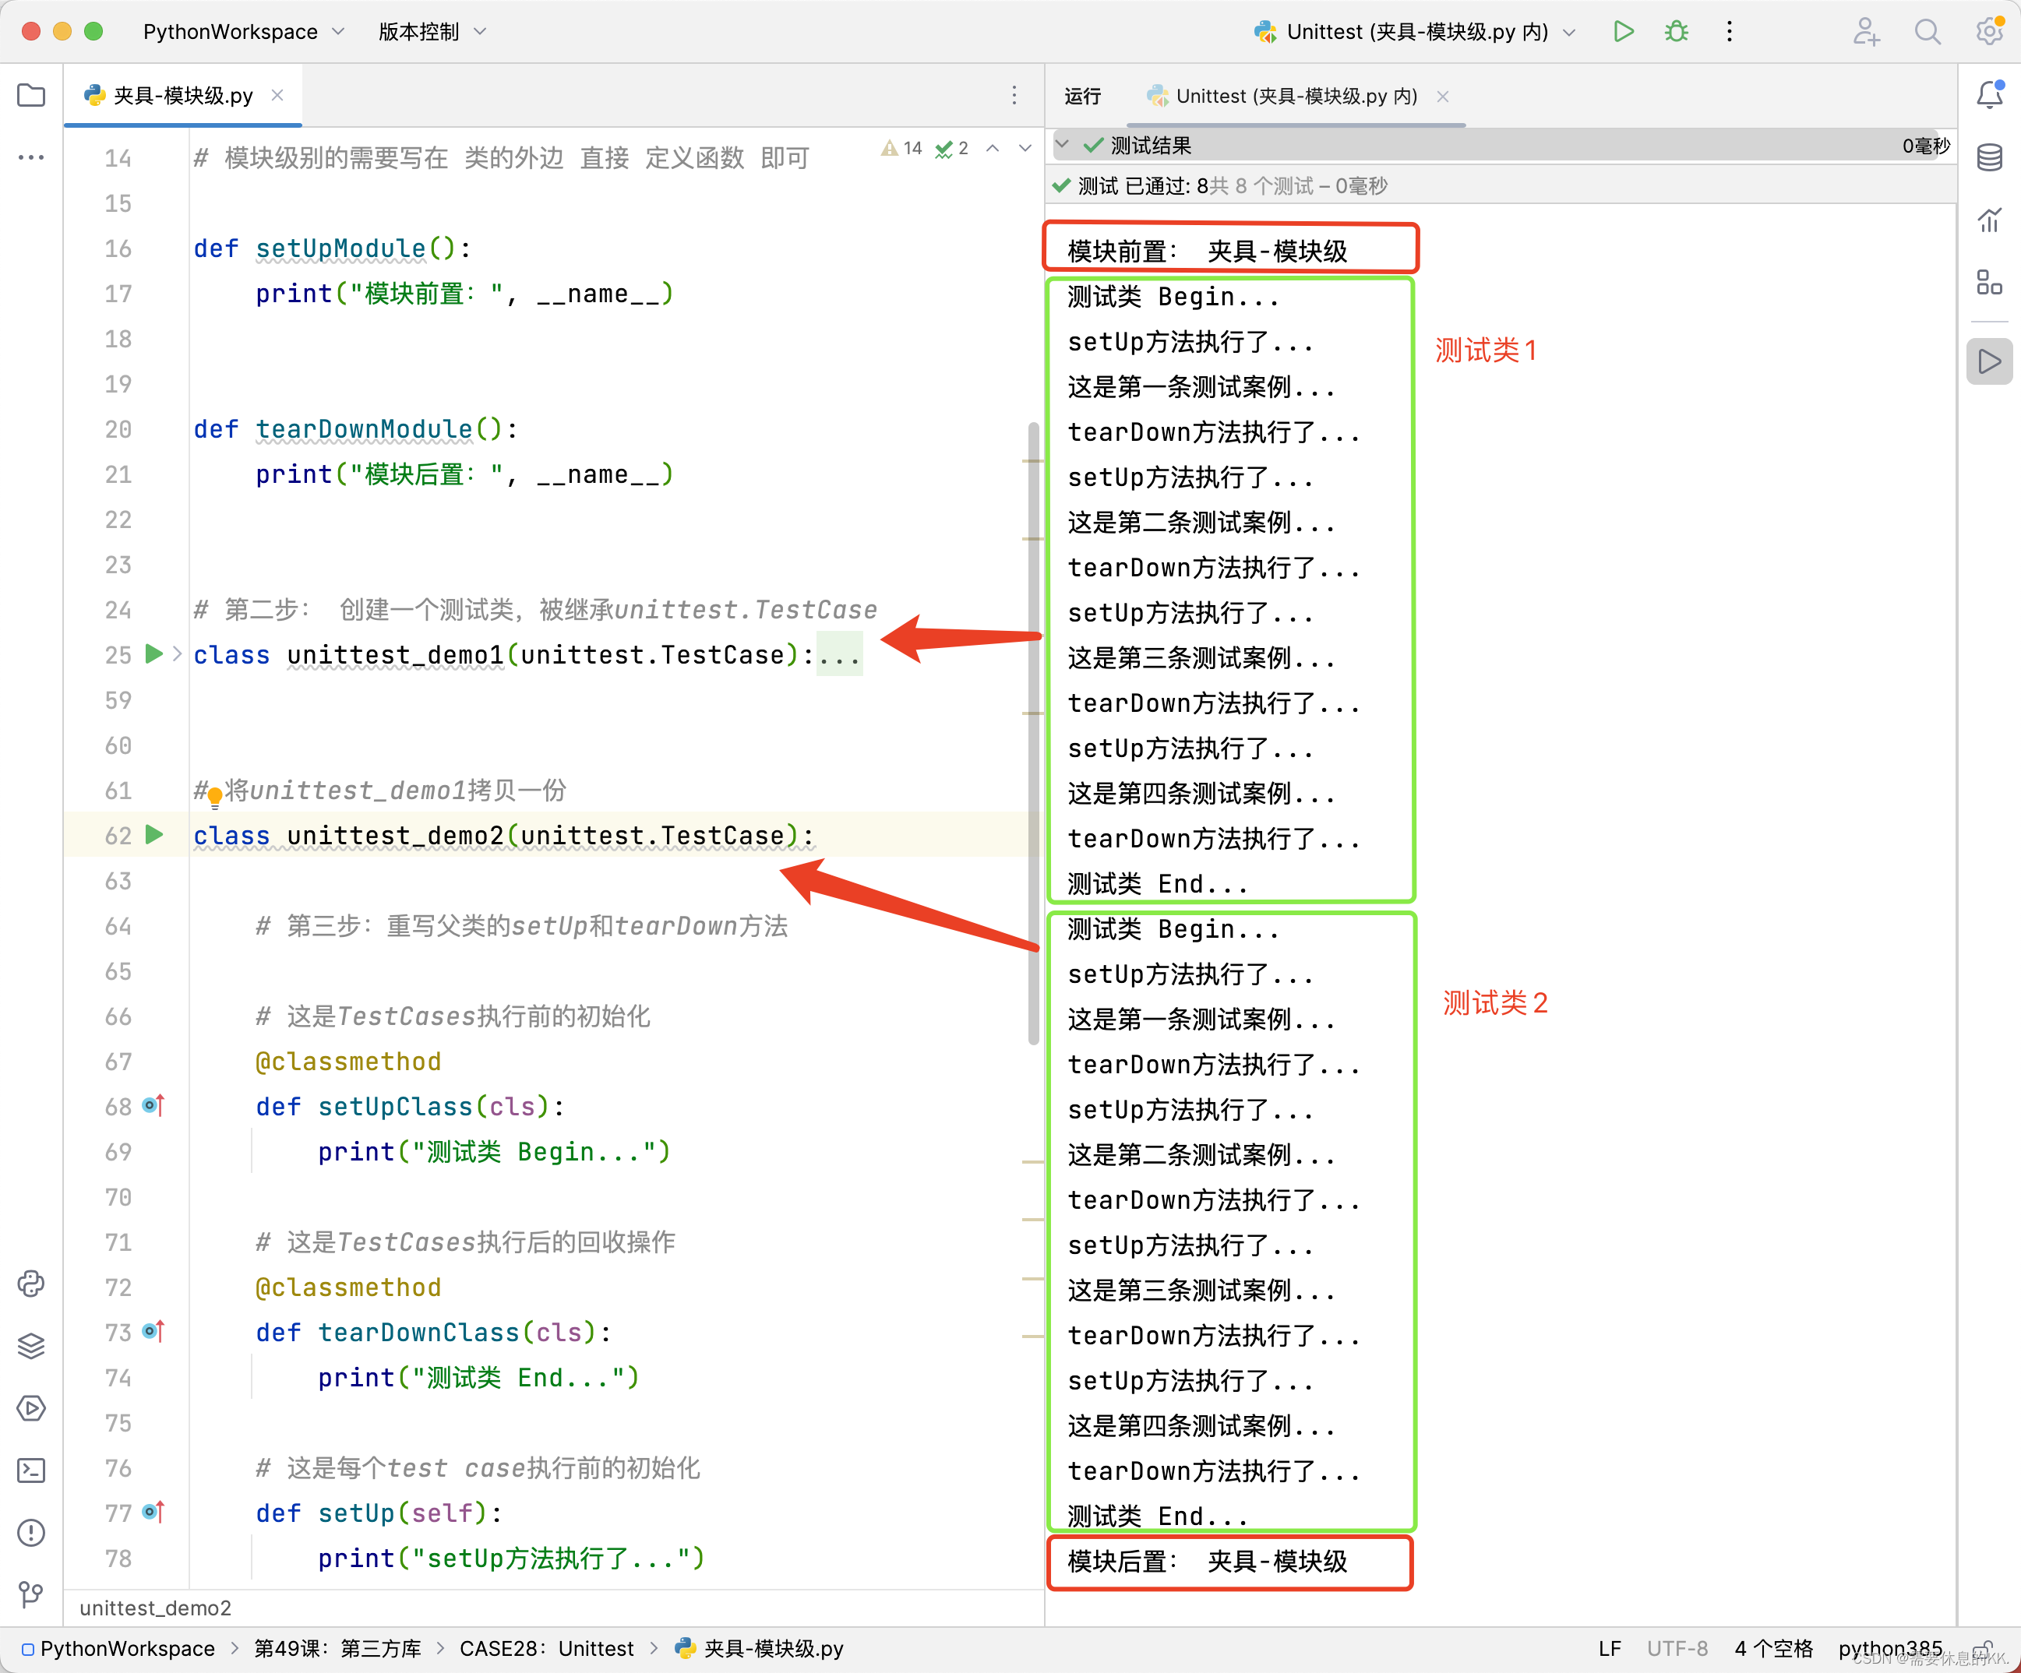The image size is (2021, 1673).
Task: Expand folded unittest_demo1 class at line 25
Action: click(x=177, y=654)
